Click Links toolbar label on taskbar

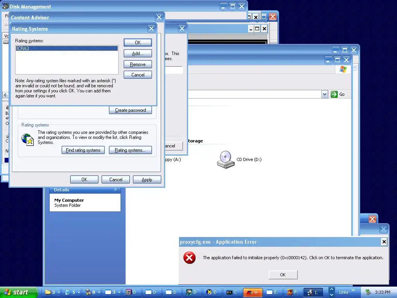[343, 292]
